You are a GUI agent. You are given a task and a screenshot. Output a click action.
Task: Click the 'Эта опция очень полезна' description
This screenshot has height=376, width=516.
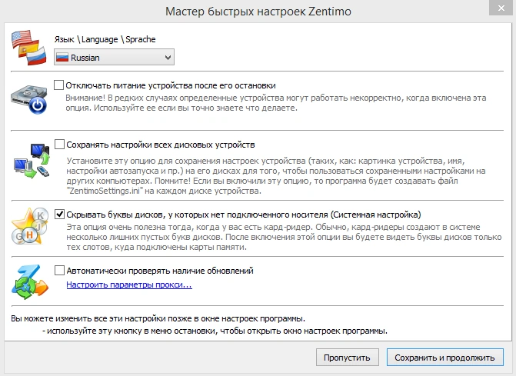[x=284, y=237]
